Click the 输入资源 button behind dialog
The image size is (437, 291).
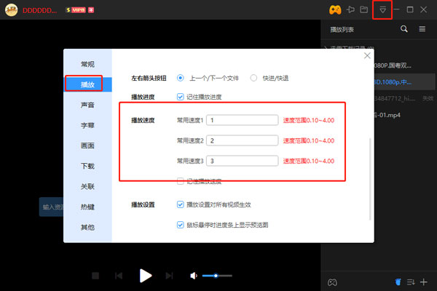[51, 207]
